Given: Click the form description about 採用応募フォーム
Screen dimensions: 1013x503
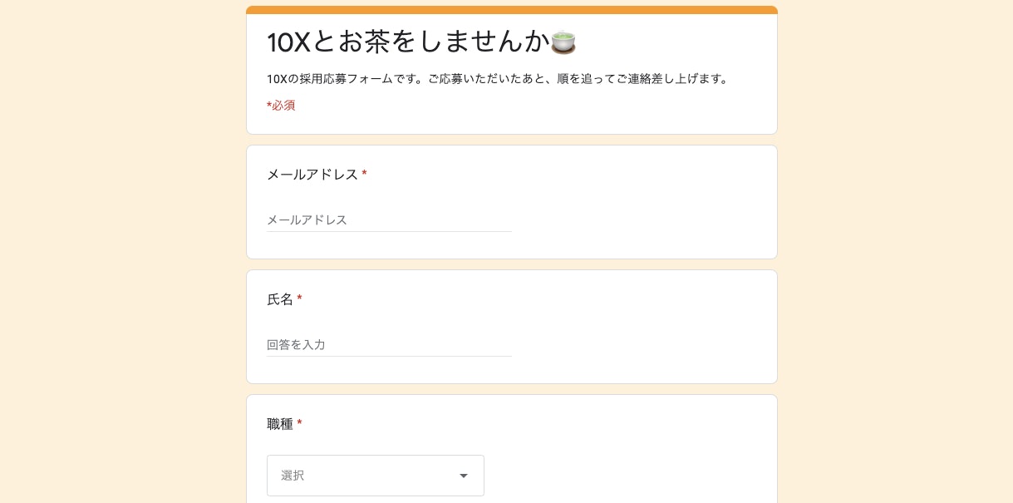Looking at the screenshot, I should [x=497, y=79].
